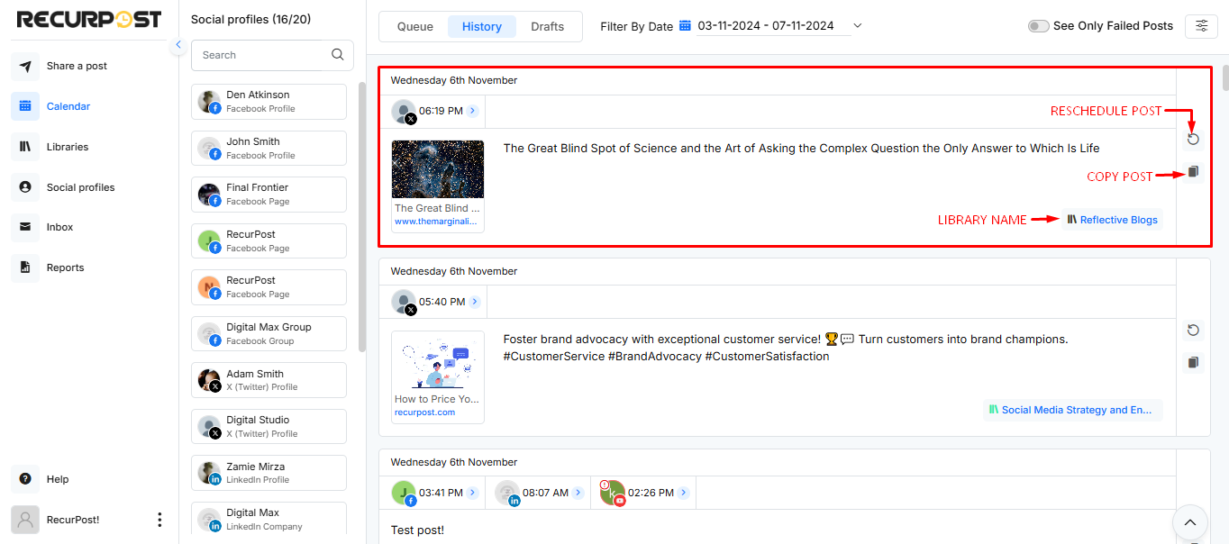Open the date range dropdown

click(857, 25)
